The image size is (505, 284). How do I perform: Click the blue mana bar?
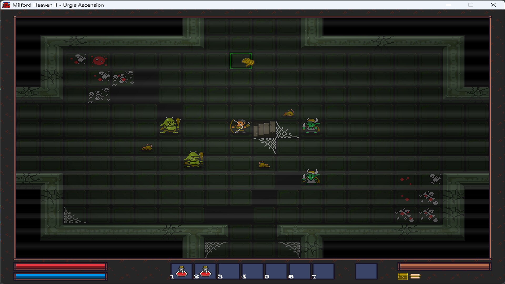pos(60,276)
